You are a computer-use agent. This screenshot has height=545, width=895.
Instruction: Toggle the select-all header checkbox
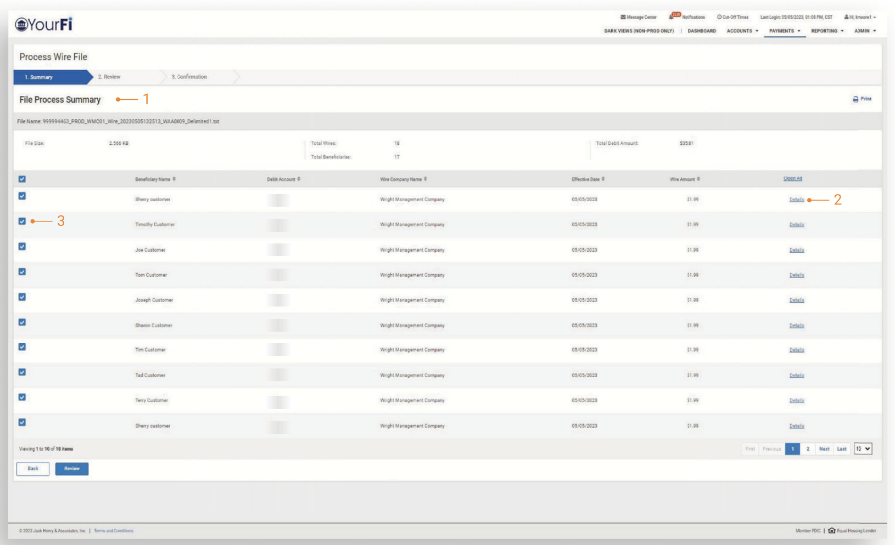click(22, 179)
